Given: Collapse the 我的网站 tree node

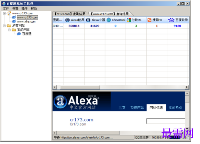Looking at the screenshot, I should [9, 30].
